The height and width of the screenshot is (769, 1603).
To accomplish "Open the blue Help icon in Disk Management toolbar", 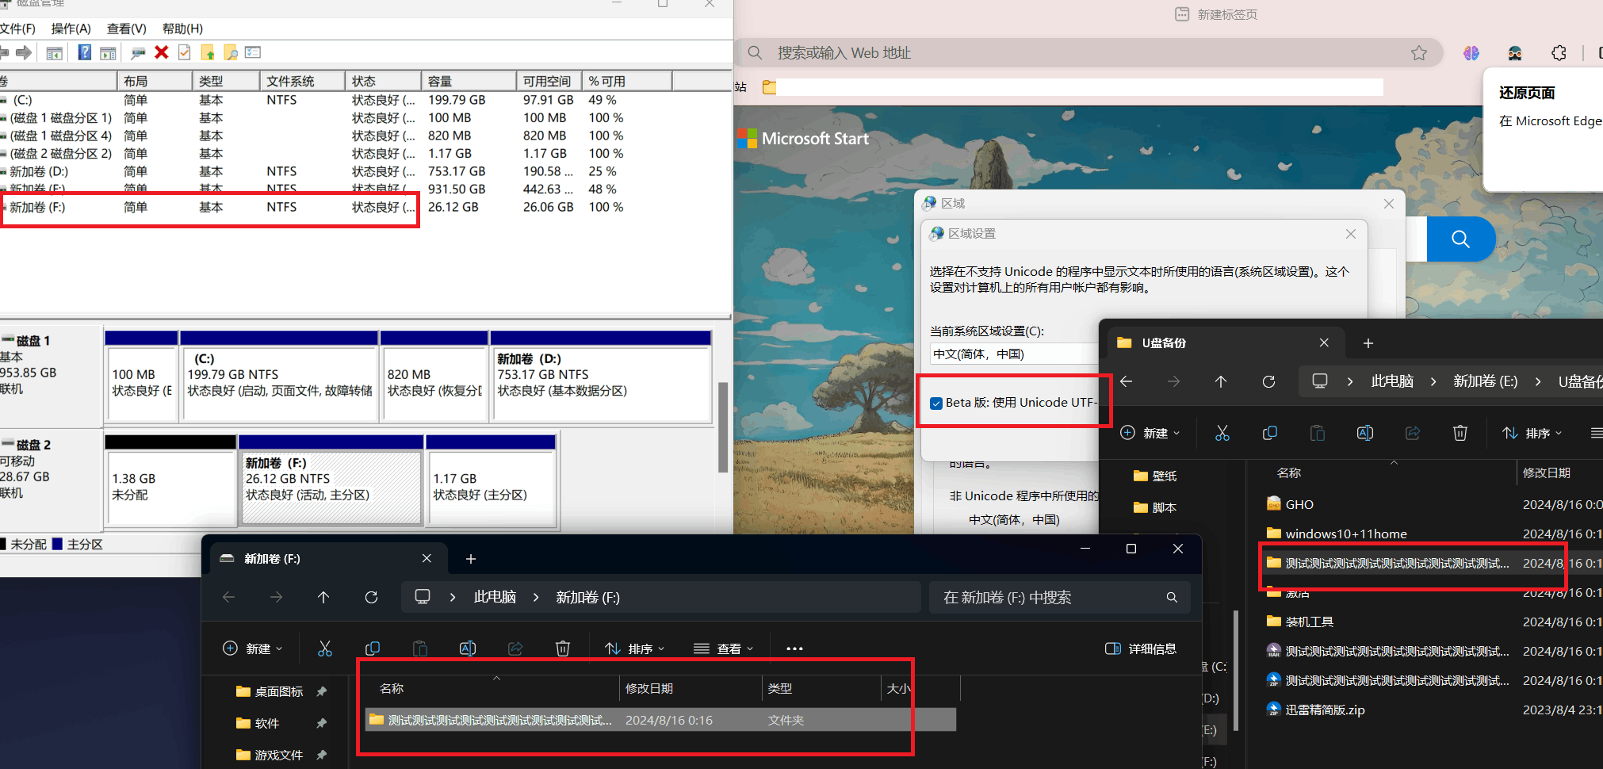I will tap(84, 52).
